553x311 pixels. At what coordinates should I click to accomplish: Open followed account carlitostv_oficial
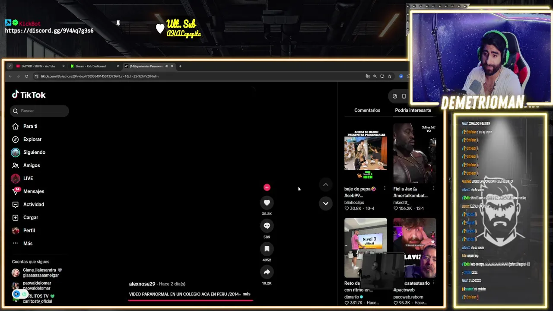point(37,301)
